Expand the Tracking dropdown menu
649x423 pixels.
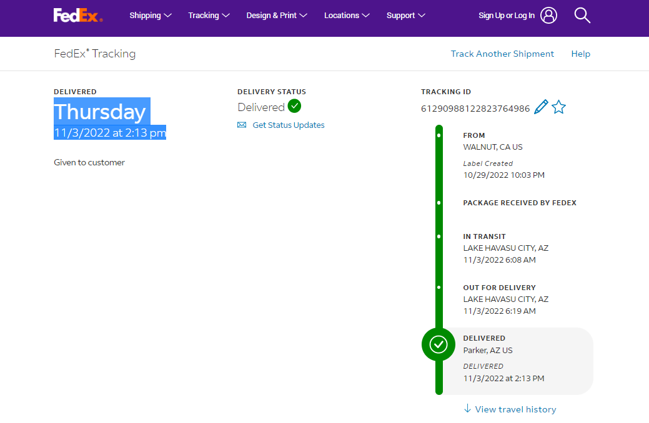pos(209,16)
